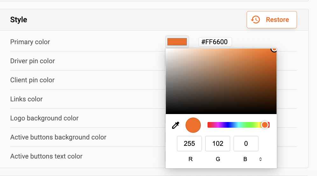Click the green value input box

point(218,144)
